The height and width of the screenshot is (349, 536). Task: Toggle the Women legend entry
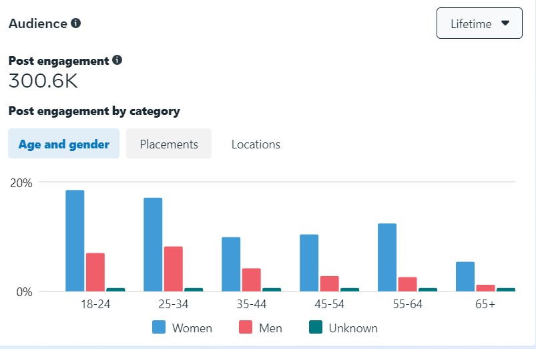click(192, 328)
